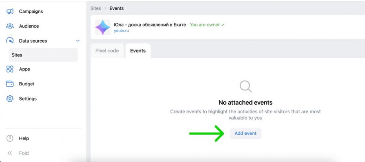
Task: Go back to Sites breadcrumb
Action: (96, 8)
